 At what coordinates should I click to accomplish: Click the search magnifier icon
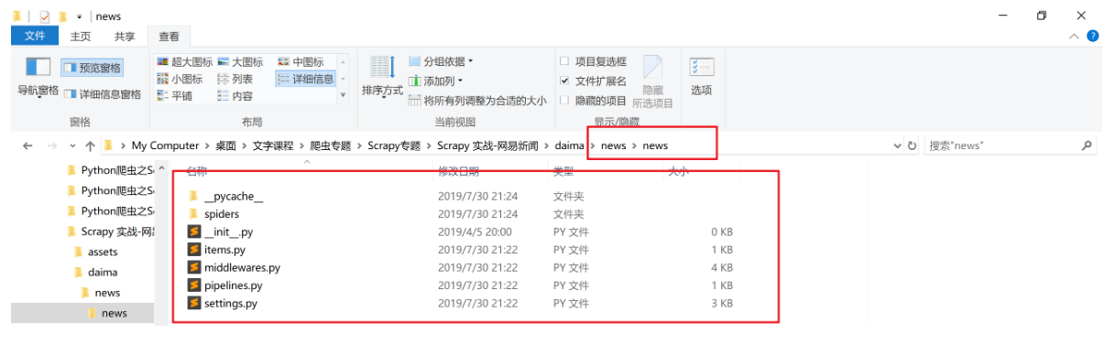pyautogui.click(x=1088, y=145)
